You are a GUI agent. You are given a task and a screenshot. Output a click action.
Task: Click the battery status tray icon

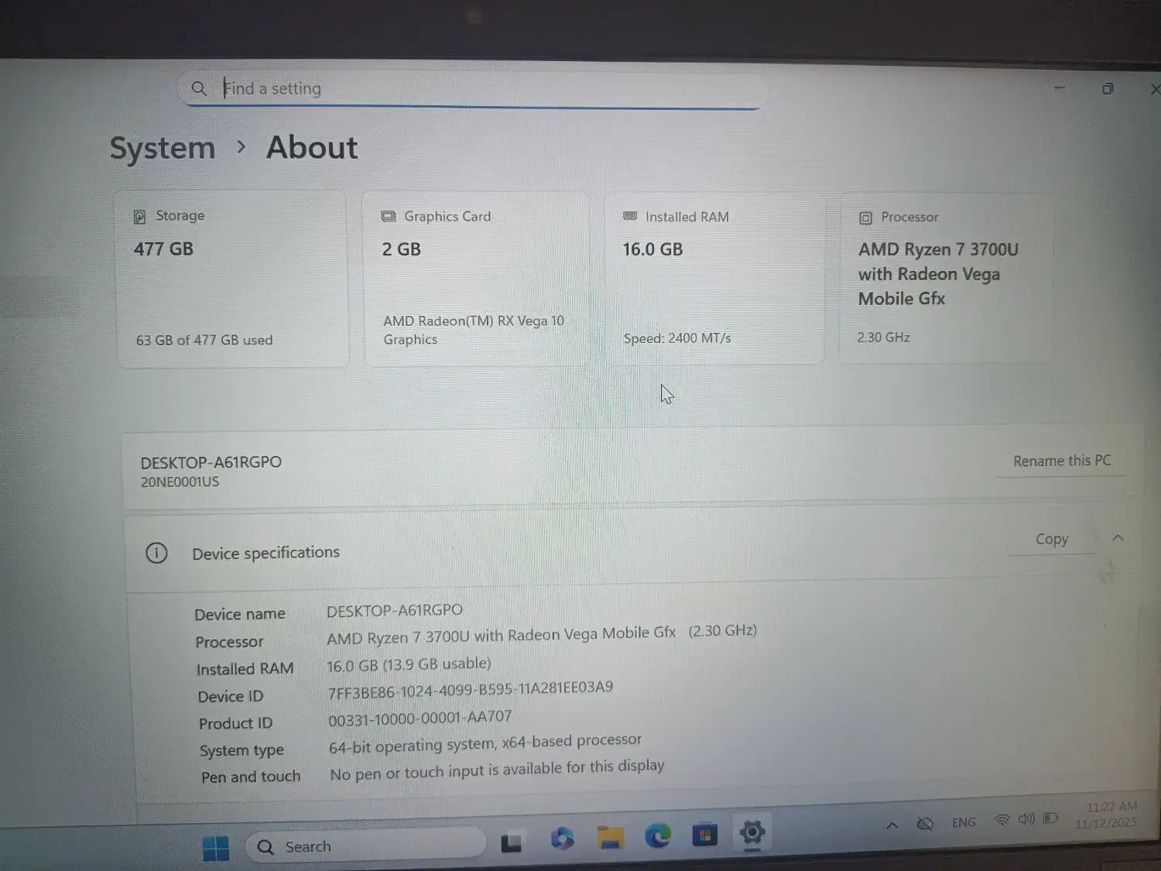click(1050, 818)
